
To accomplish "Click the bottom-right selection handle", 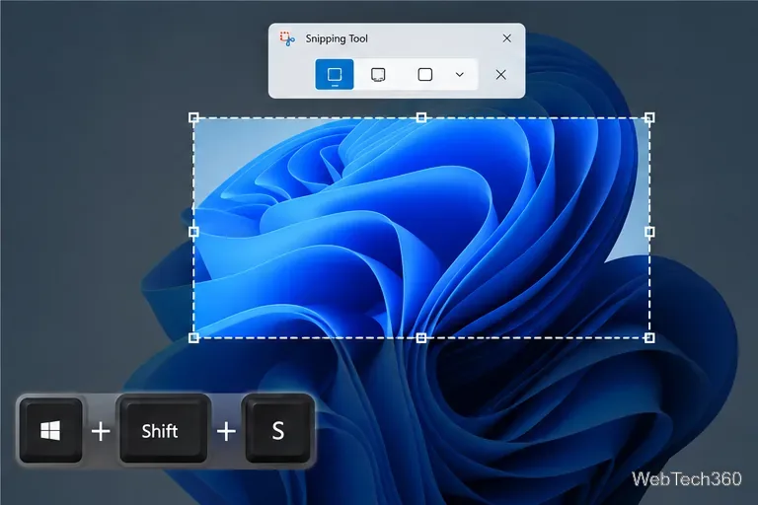I will 649,337.
